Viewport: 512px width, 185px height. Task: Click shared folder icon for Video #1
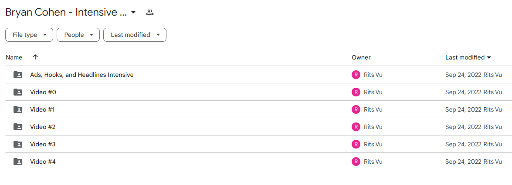tap(18, 109)
